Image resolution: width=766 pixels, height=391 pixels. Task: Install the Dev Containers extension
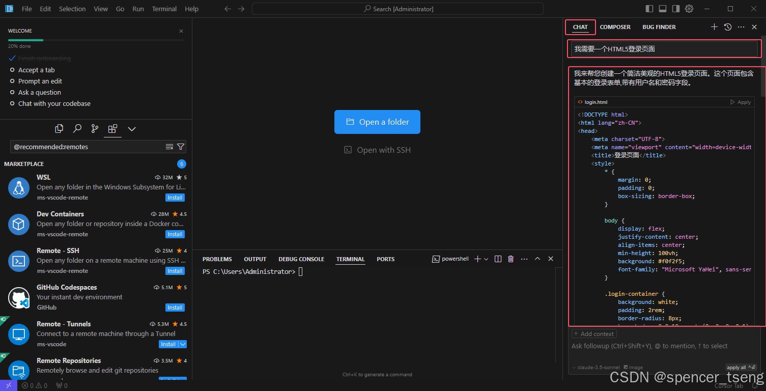coord(175,234)
